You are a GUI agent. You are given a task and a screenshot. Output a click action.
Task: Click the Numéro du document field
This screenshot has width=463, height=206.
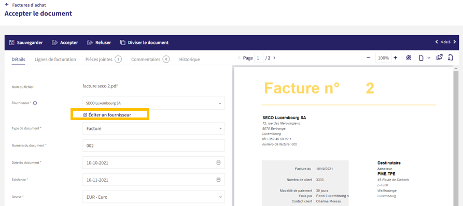click(x=153, y=145)
